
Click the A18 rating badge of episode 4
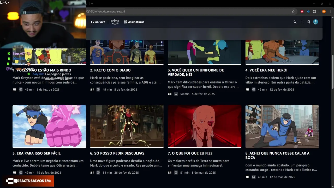(x=247, y=90)
